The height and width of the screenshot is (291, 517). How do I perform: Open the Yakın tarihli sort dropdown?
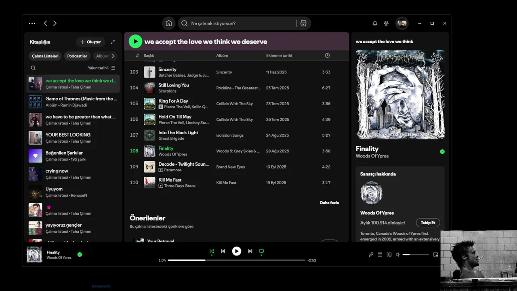(x=101, y=68)
